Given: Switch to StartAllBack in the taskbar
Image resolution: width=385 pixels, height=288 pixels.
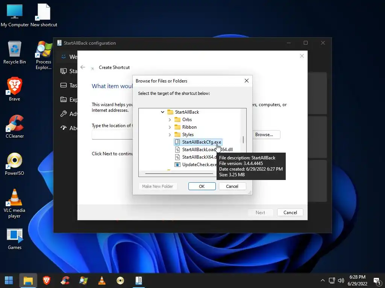Looking at the screenshot, I should coord(139,280).
